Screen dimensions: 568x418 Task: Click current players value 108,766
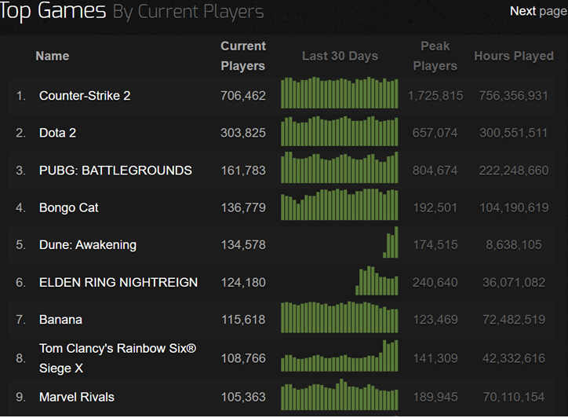243,358
